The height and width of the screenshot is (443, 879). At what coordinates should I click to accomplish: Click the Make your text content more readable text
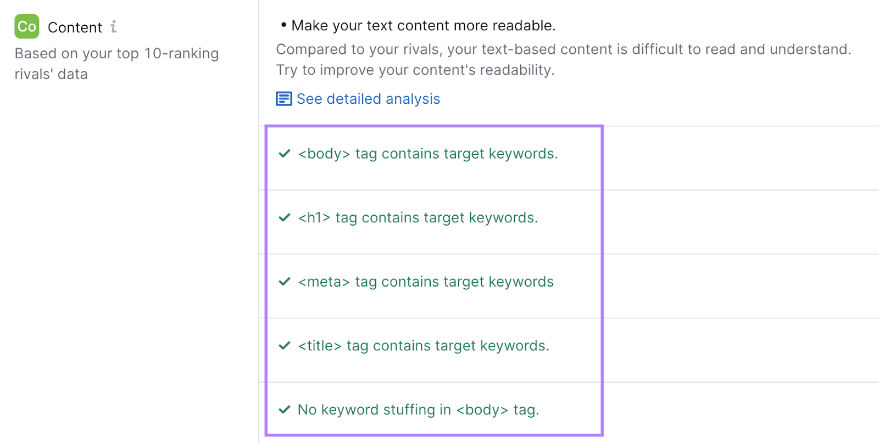tap(423, 25)
